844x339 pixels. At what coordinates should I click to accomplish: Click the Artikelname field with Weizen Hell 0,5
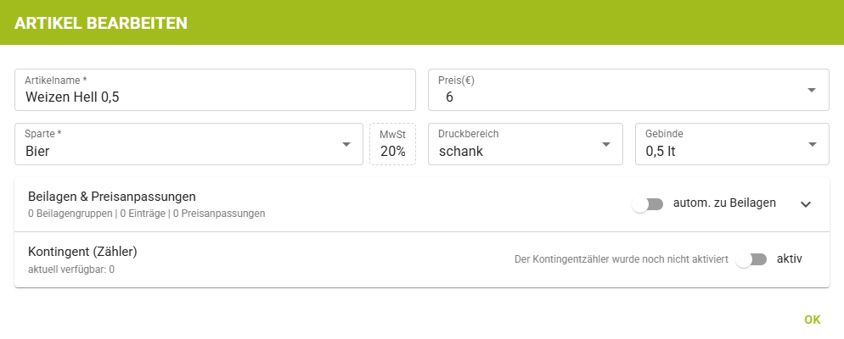tap(215, 97)
